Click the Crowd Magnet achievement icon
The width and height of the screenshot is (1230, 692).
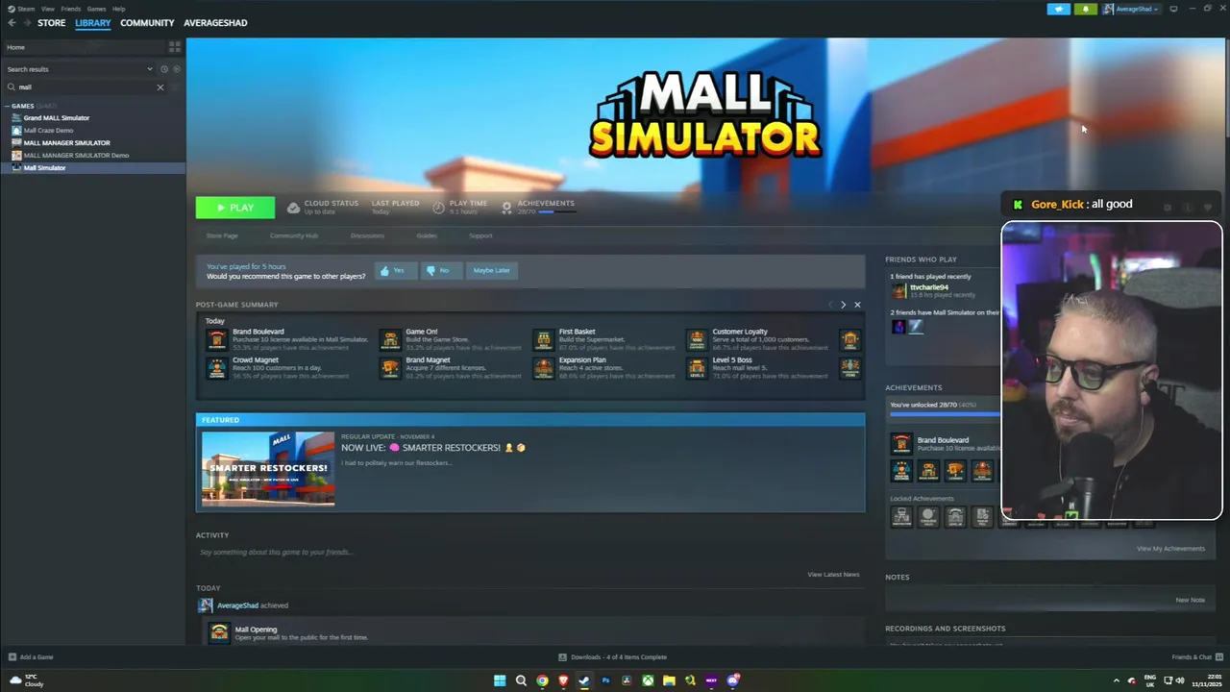pos(217,368)
